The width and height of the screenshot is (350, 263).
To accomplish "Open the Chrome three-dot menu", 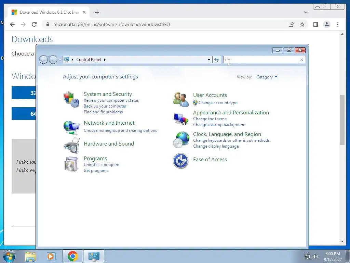I will (x=338, y=24).
